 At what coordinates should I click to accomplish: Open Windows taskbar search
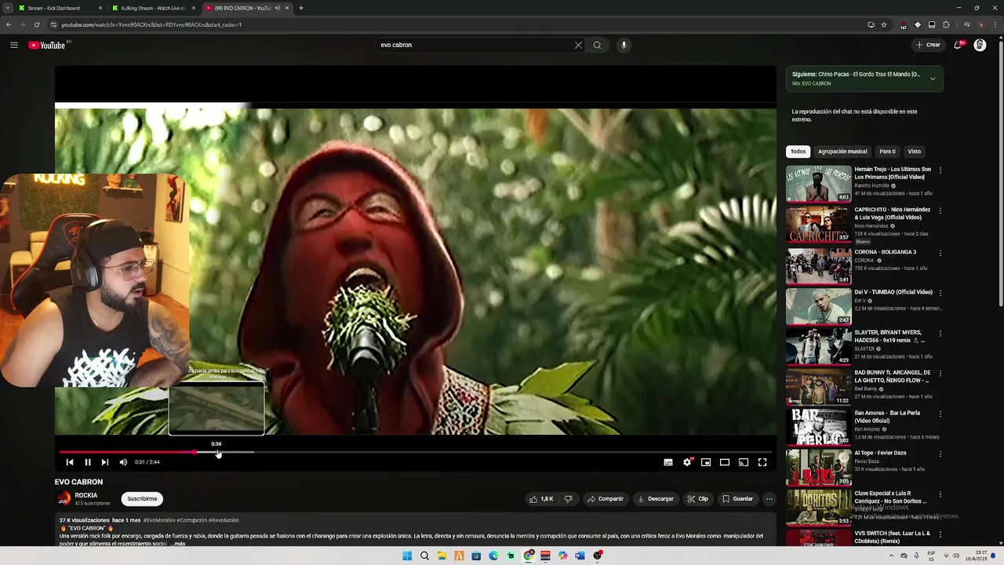click(x=424, y=556)
